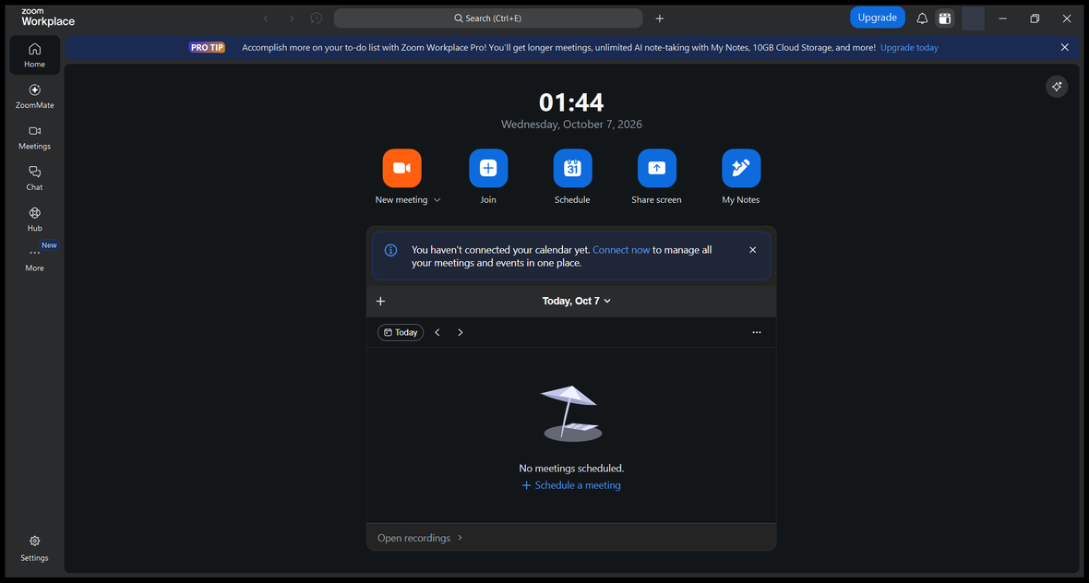Open My Notes icon

(x=741, y=168)
